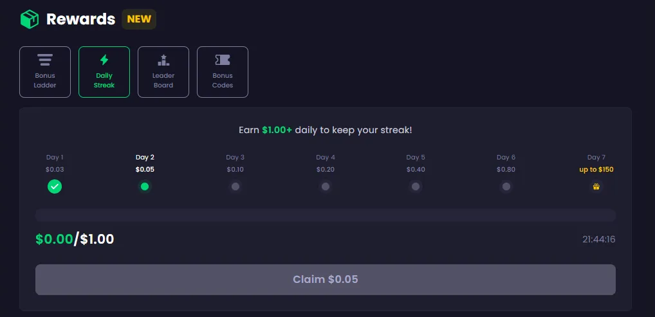Image resolution: width=655 pixels, height=317 pixels.
Task: Select the Day 6 streak dot
Action: (506, 186)
